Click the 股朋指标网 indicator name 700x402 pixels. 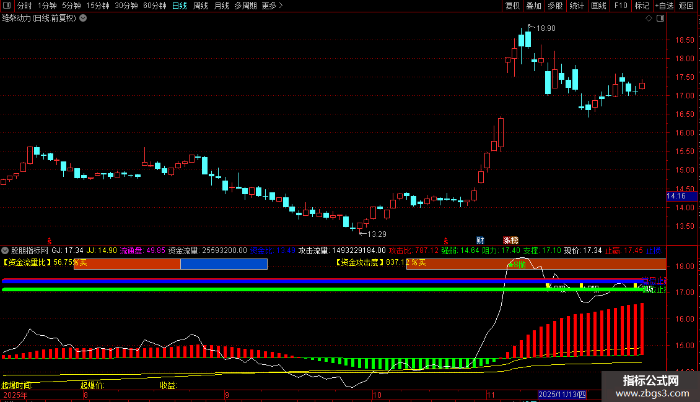(x=30, y=250)
